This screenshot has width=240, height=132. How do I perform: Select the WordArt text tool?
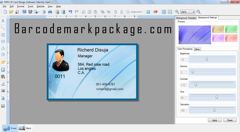(3, 98)
